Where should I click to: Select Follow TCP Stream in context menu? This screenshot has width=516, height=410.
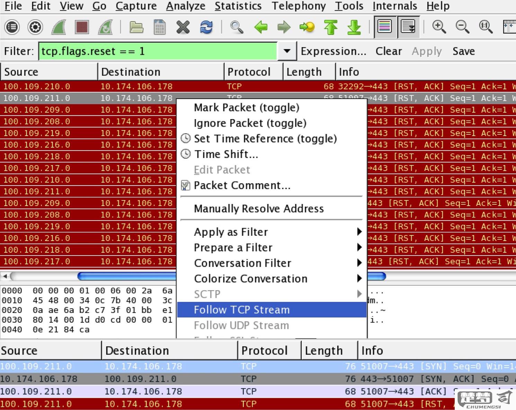tap(272, 310)
